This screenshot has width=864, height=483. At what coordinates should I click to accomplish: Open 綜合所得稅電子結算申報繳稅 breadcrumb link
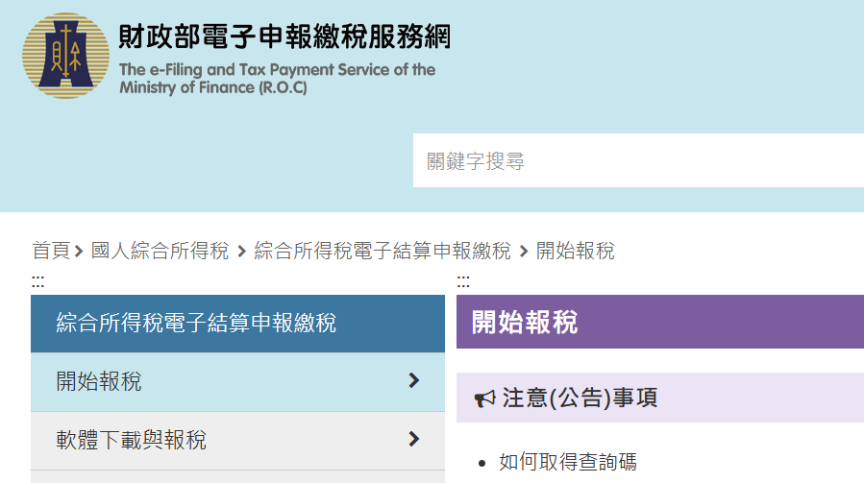click(383, 251)
